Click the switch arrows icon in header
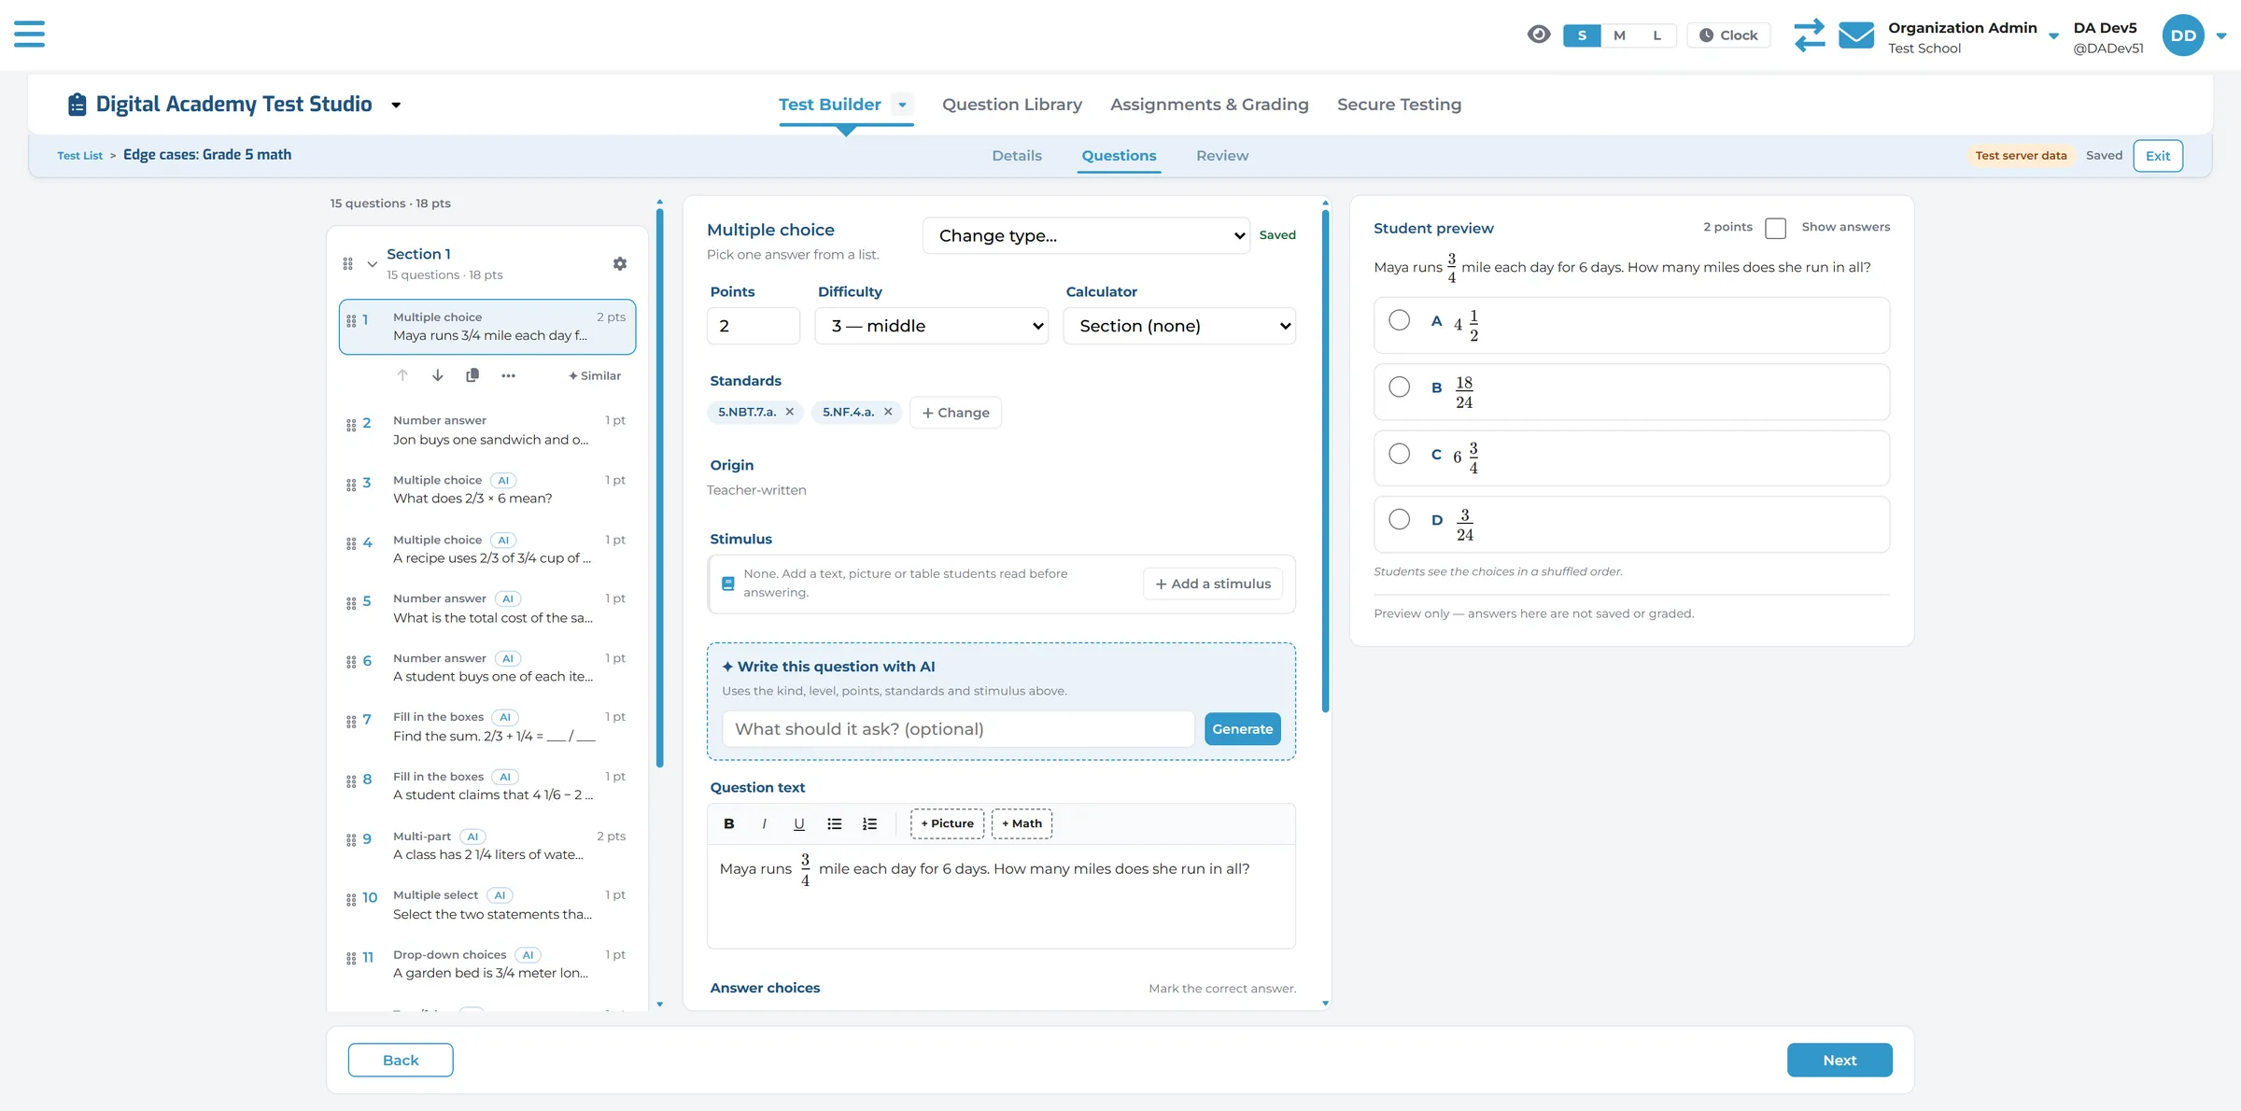This screenshot has width=2241, height=1111. point(1809,35)
